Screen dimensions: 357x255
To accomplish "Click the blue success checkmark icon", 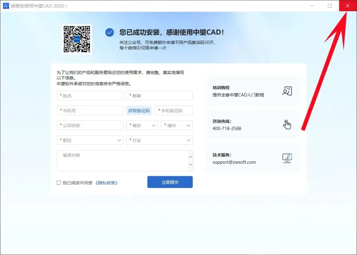I will click(109, 32).
